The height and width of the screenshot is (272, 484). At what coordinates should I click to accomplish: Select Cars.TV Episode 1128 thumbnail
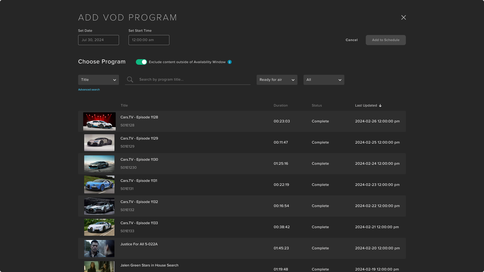(99, 121)
